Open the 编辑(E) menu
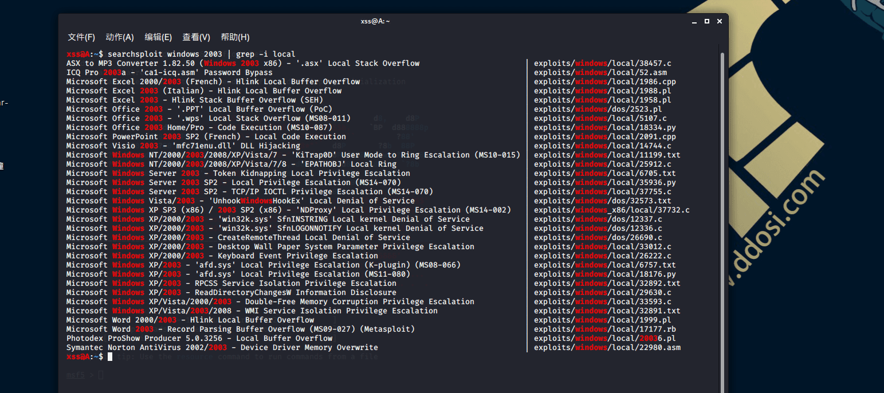 [x=158, y=37]
